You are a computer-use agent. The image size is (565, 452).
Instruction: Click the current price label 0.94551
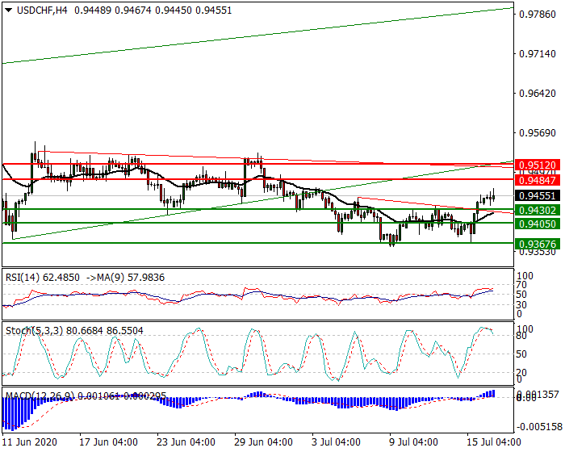tap(538, 196)
